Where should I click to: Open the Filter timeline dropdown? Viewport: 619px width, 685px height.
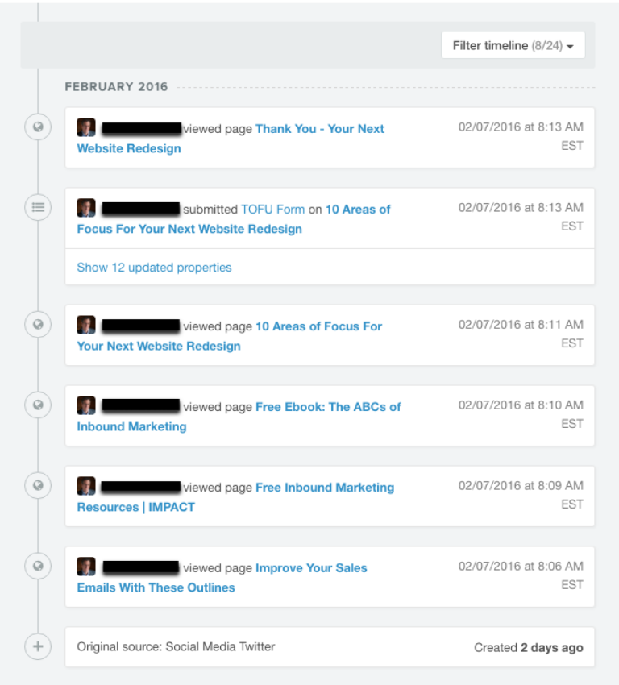click(x=513, y=46)
